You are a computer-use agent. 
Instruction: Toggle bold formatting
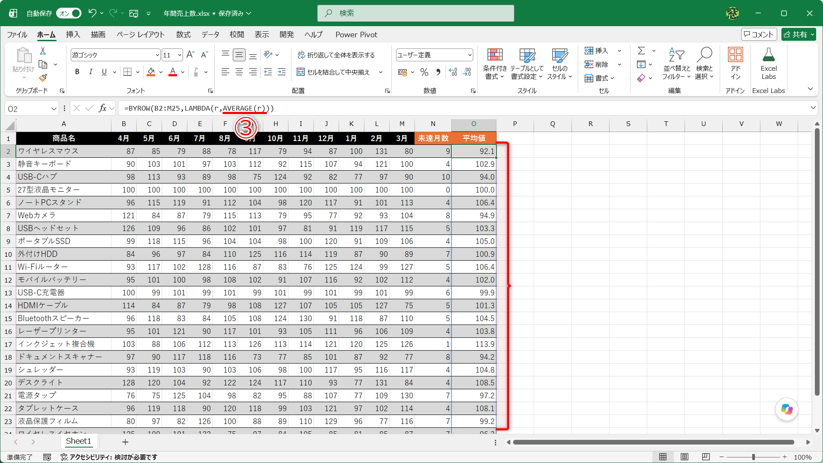click(x=77, y=72)
